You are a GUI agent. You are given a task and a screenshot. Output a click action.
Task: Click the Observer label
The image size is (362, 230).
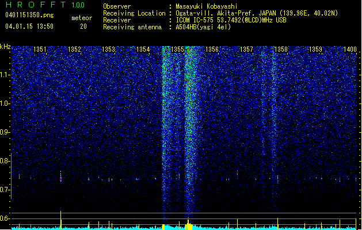[117, 6]
